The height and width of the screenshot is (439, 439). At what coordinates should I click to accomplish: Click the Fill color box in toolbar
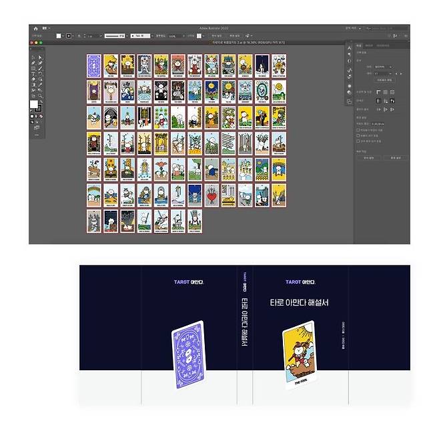(35, 105)
